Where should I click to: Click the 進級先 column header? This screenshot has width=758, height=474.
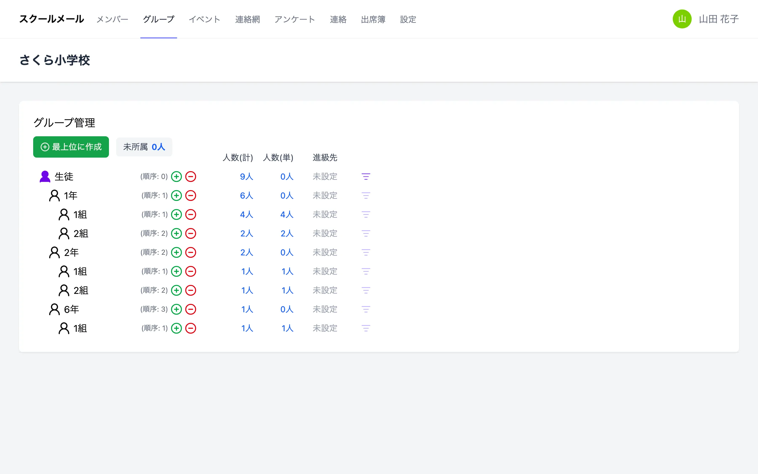tap(325, 157)
